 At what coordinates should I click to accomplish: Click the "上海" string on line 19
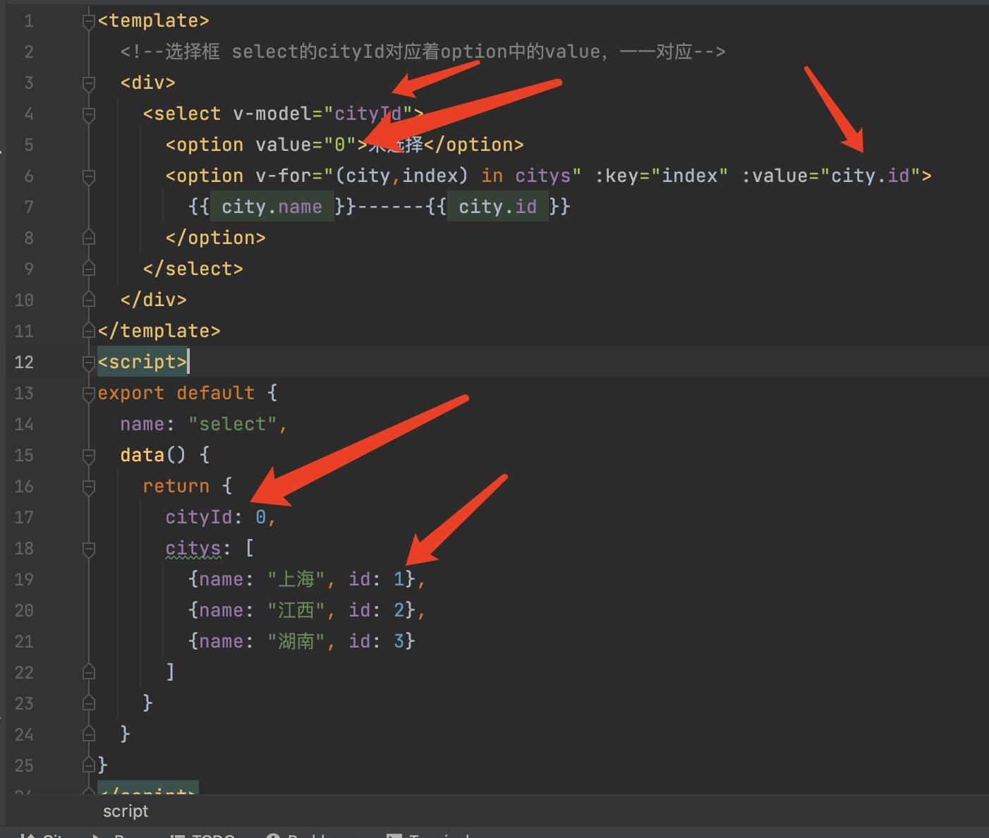(295, 579)
